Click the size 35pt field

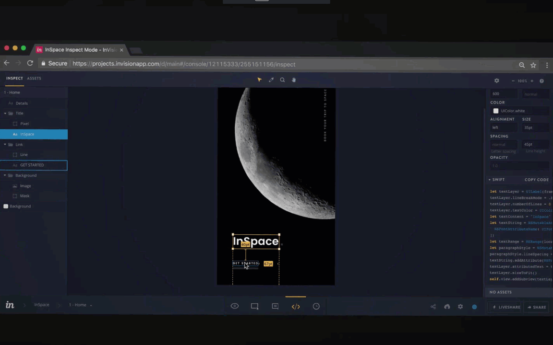point(536,127)
